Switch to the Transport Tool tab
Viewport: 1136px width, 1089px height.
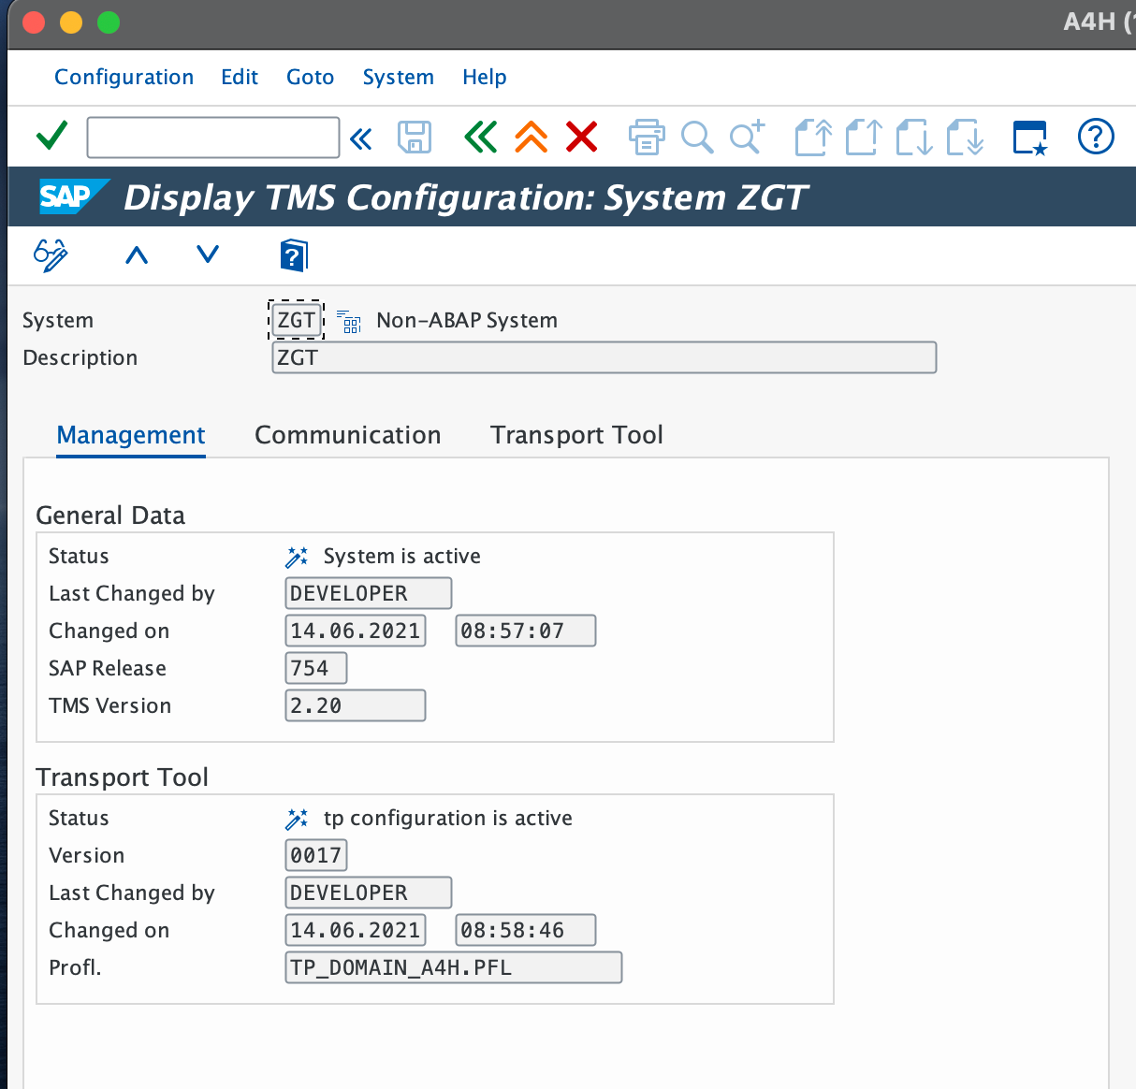tap(576, 435)
